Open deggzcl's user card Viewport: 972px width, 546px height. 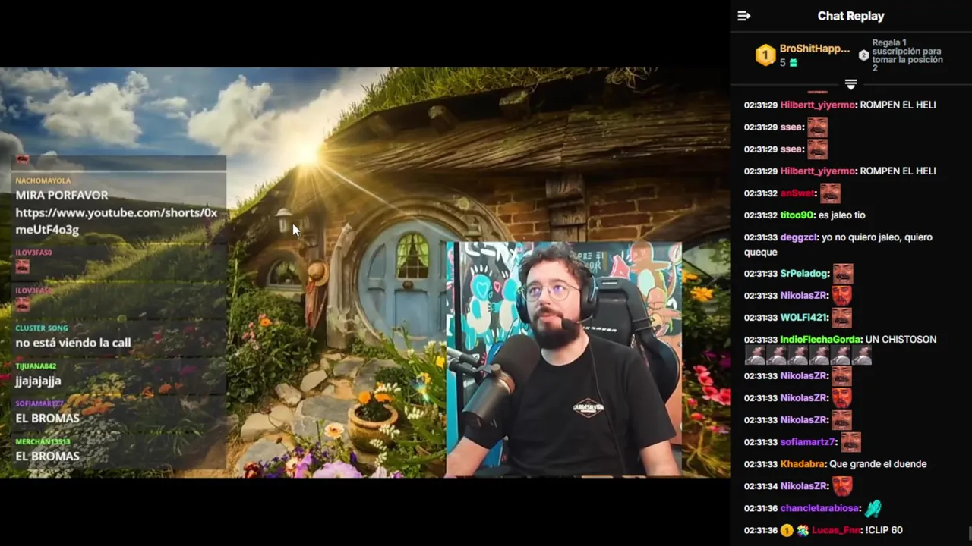point(799,237)
